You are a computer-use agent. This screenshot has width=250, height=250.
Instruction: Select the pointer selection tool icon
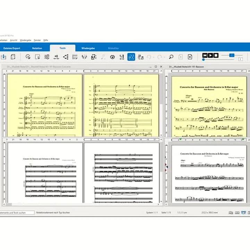(x=28, y=57)
